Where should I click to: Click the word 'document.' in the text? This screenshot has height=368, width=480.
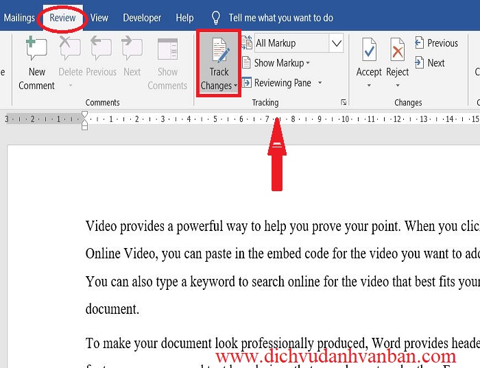pyautogui.click(x=112, y=309)
